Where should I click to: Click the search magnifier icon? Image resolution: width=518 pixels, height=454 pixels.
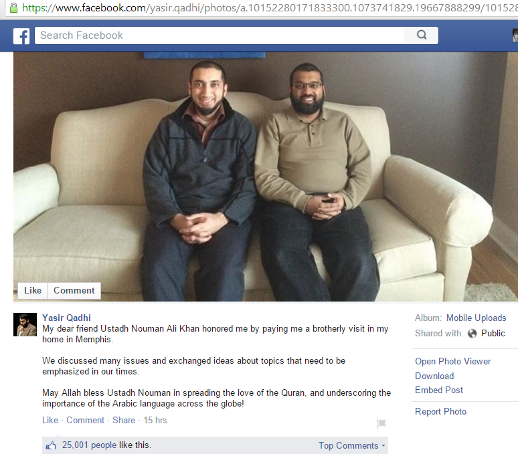422,35
